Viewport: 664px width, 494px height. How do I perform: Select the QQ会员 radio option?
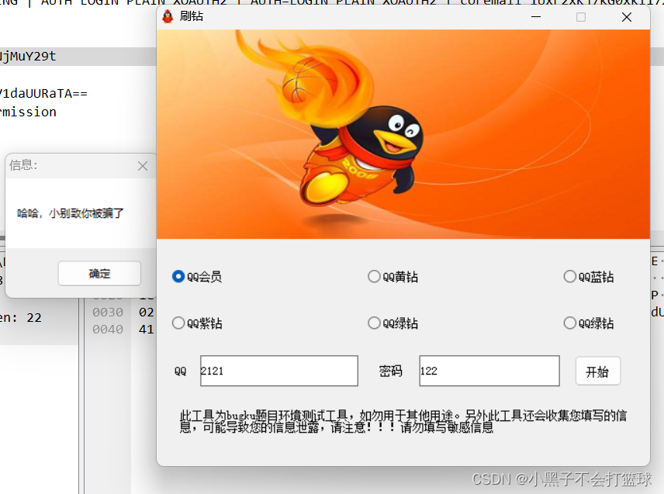tap(197, 277)
